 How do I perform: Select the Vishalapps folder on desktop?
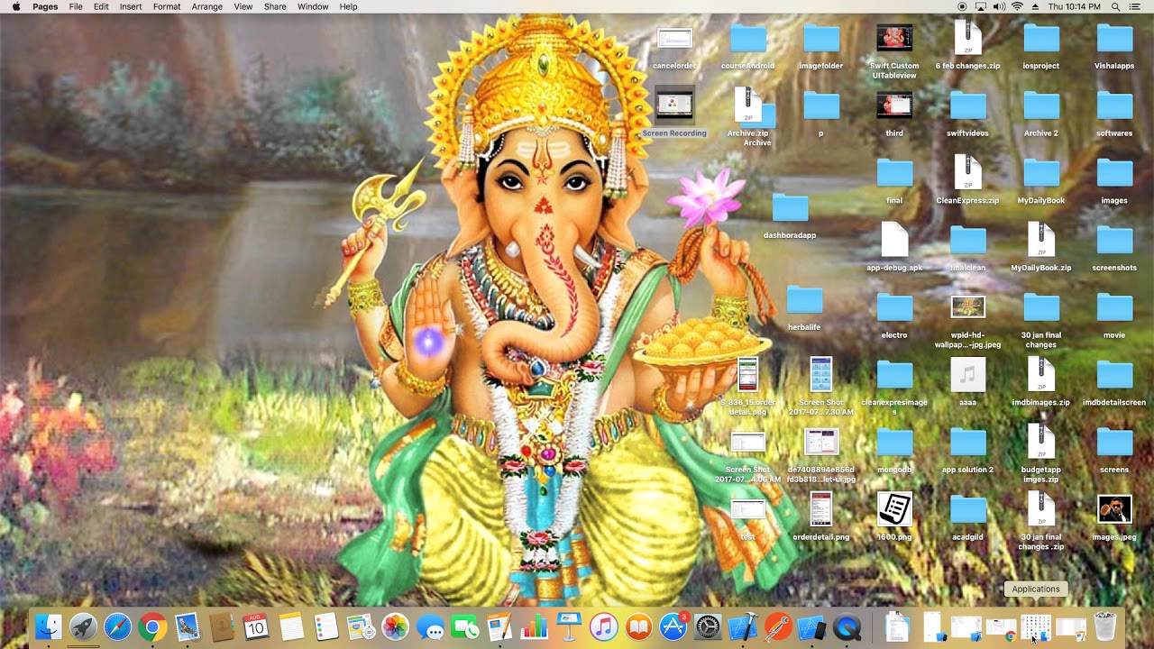click(1114, 47)
